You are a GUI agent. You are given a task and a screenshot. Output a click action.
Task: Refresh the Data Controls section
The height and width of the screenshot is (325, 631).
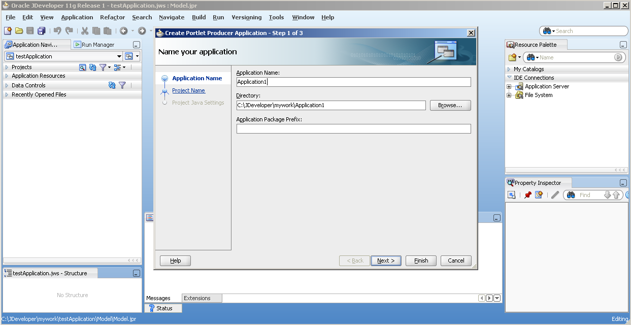click(x=112, y=85)
